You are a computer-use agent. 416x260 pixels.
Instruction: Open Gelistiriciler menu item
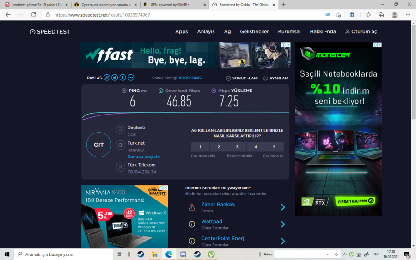click(254, 31)
